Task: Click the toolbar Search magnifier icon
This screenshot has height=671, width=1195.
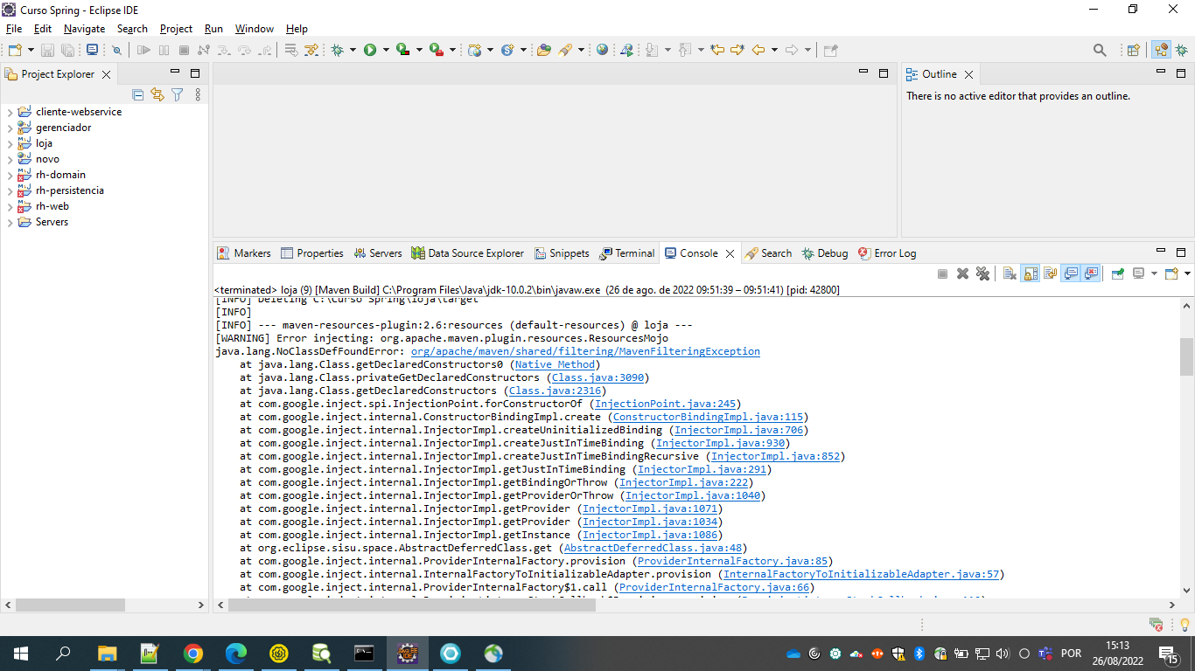Action: coord(1100,50)
